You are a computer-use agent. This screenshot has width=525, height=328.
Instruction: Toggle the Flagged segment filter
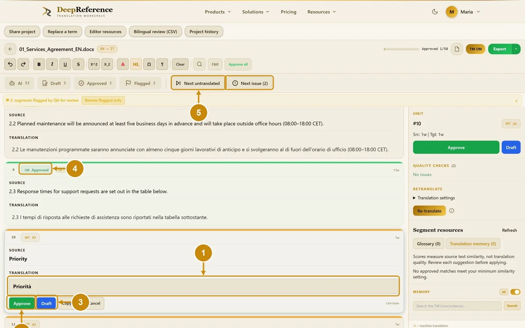click(141, 83)
